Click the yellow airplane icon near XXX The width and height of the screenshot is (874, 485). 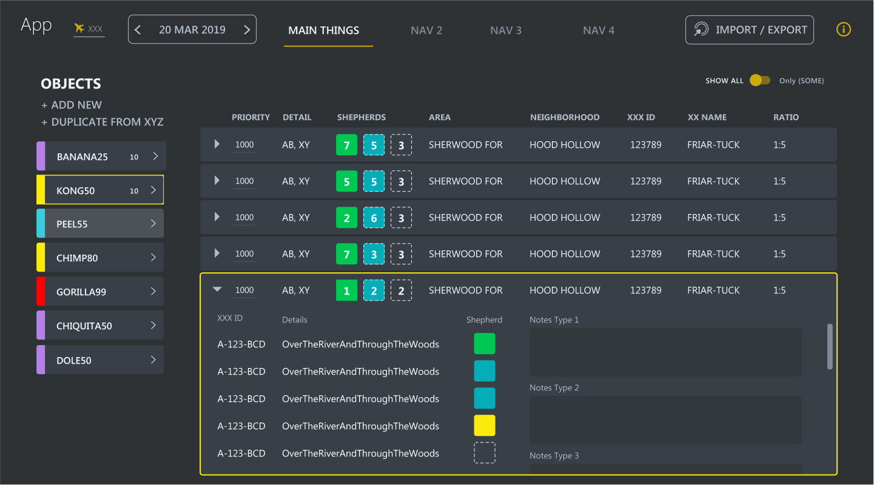pos(79,28)
